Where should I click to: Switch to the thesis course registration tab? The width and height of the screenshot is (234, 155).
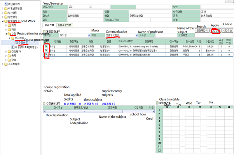[65, 25]
